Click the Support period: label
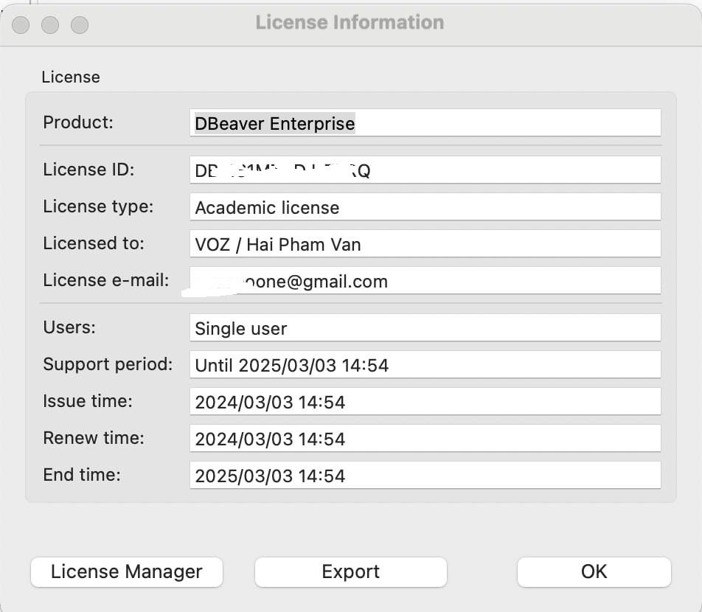The height and width of the screenshot is (612, 702). point(108,364)
